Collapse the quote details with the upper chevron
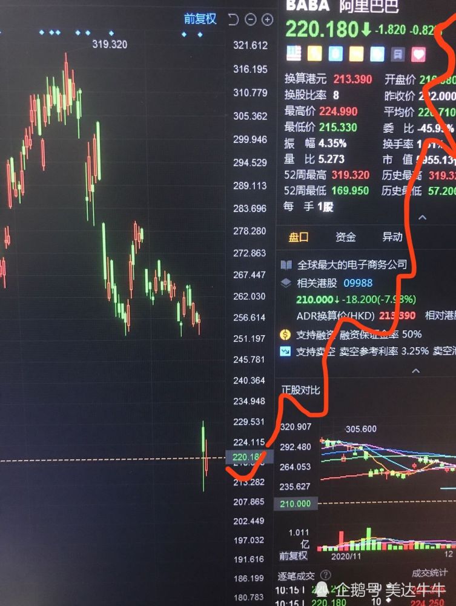The height and width of the screenshot is (606, 456). coord(423,218)
